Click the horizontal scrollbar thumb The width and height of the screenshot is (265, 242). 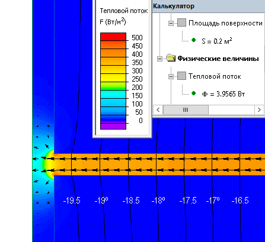[186, 109]
